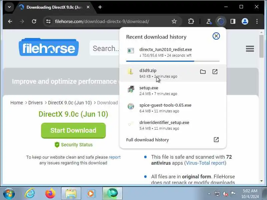Click the Security Status link
Viewport: 267px width, 200px height.
click(x=73, y=145)
